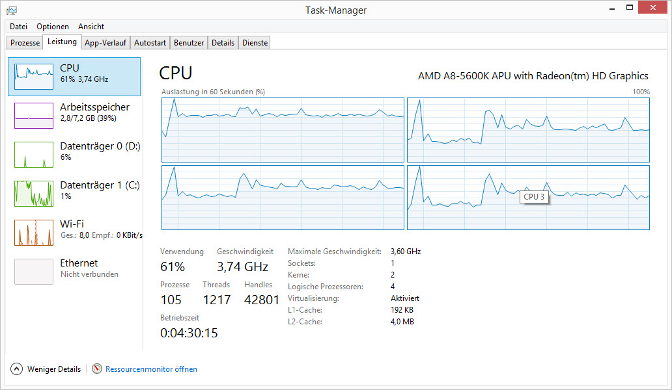Viewport: 672px width, 390px height.
Task: Select the Ethernet adapter graph icon
Action: (x=34, y=272)
